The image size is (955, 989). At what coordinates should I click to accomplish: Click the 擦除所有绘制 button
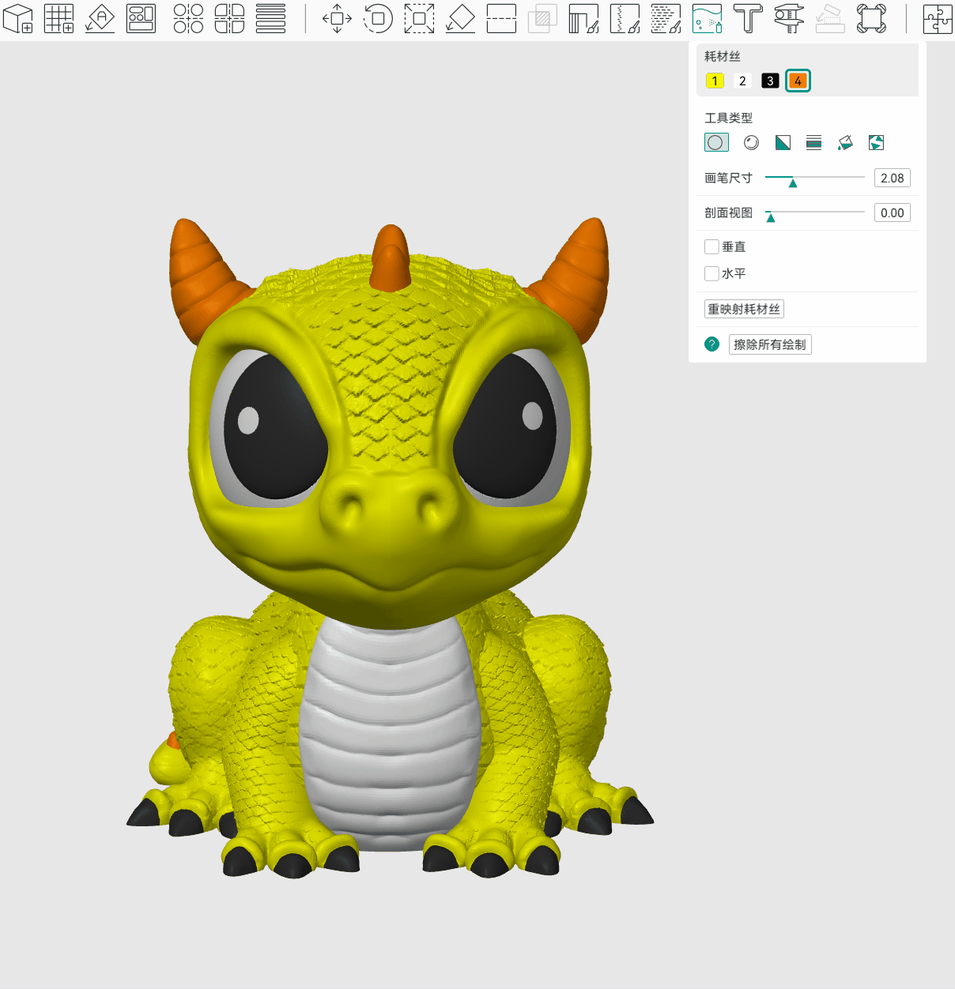769,344
